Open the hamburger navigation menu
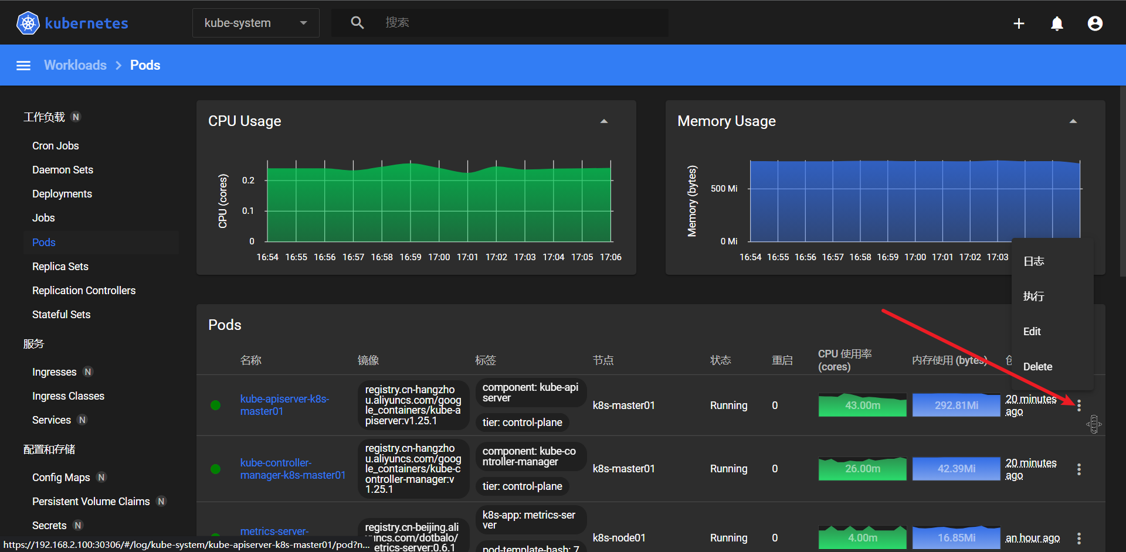The width and height of the screenshot is (1126, 552). point(23,66)
